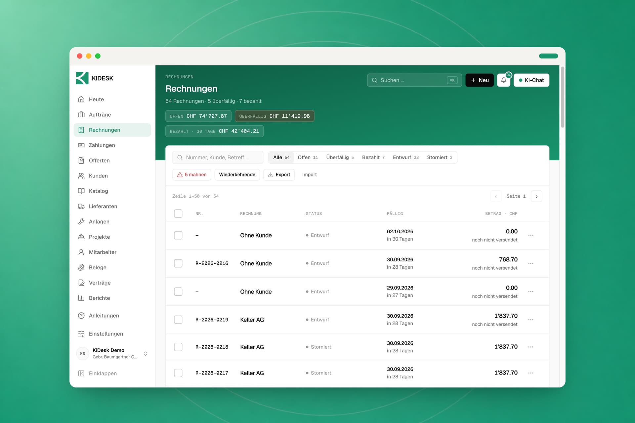This screenshot has height=423, width=635.
Task: Go to next page with right chevron
Action: 536,196
